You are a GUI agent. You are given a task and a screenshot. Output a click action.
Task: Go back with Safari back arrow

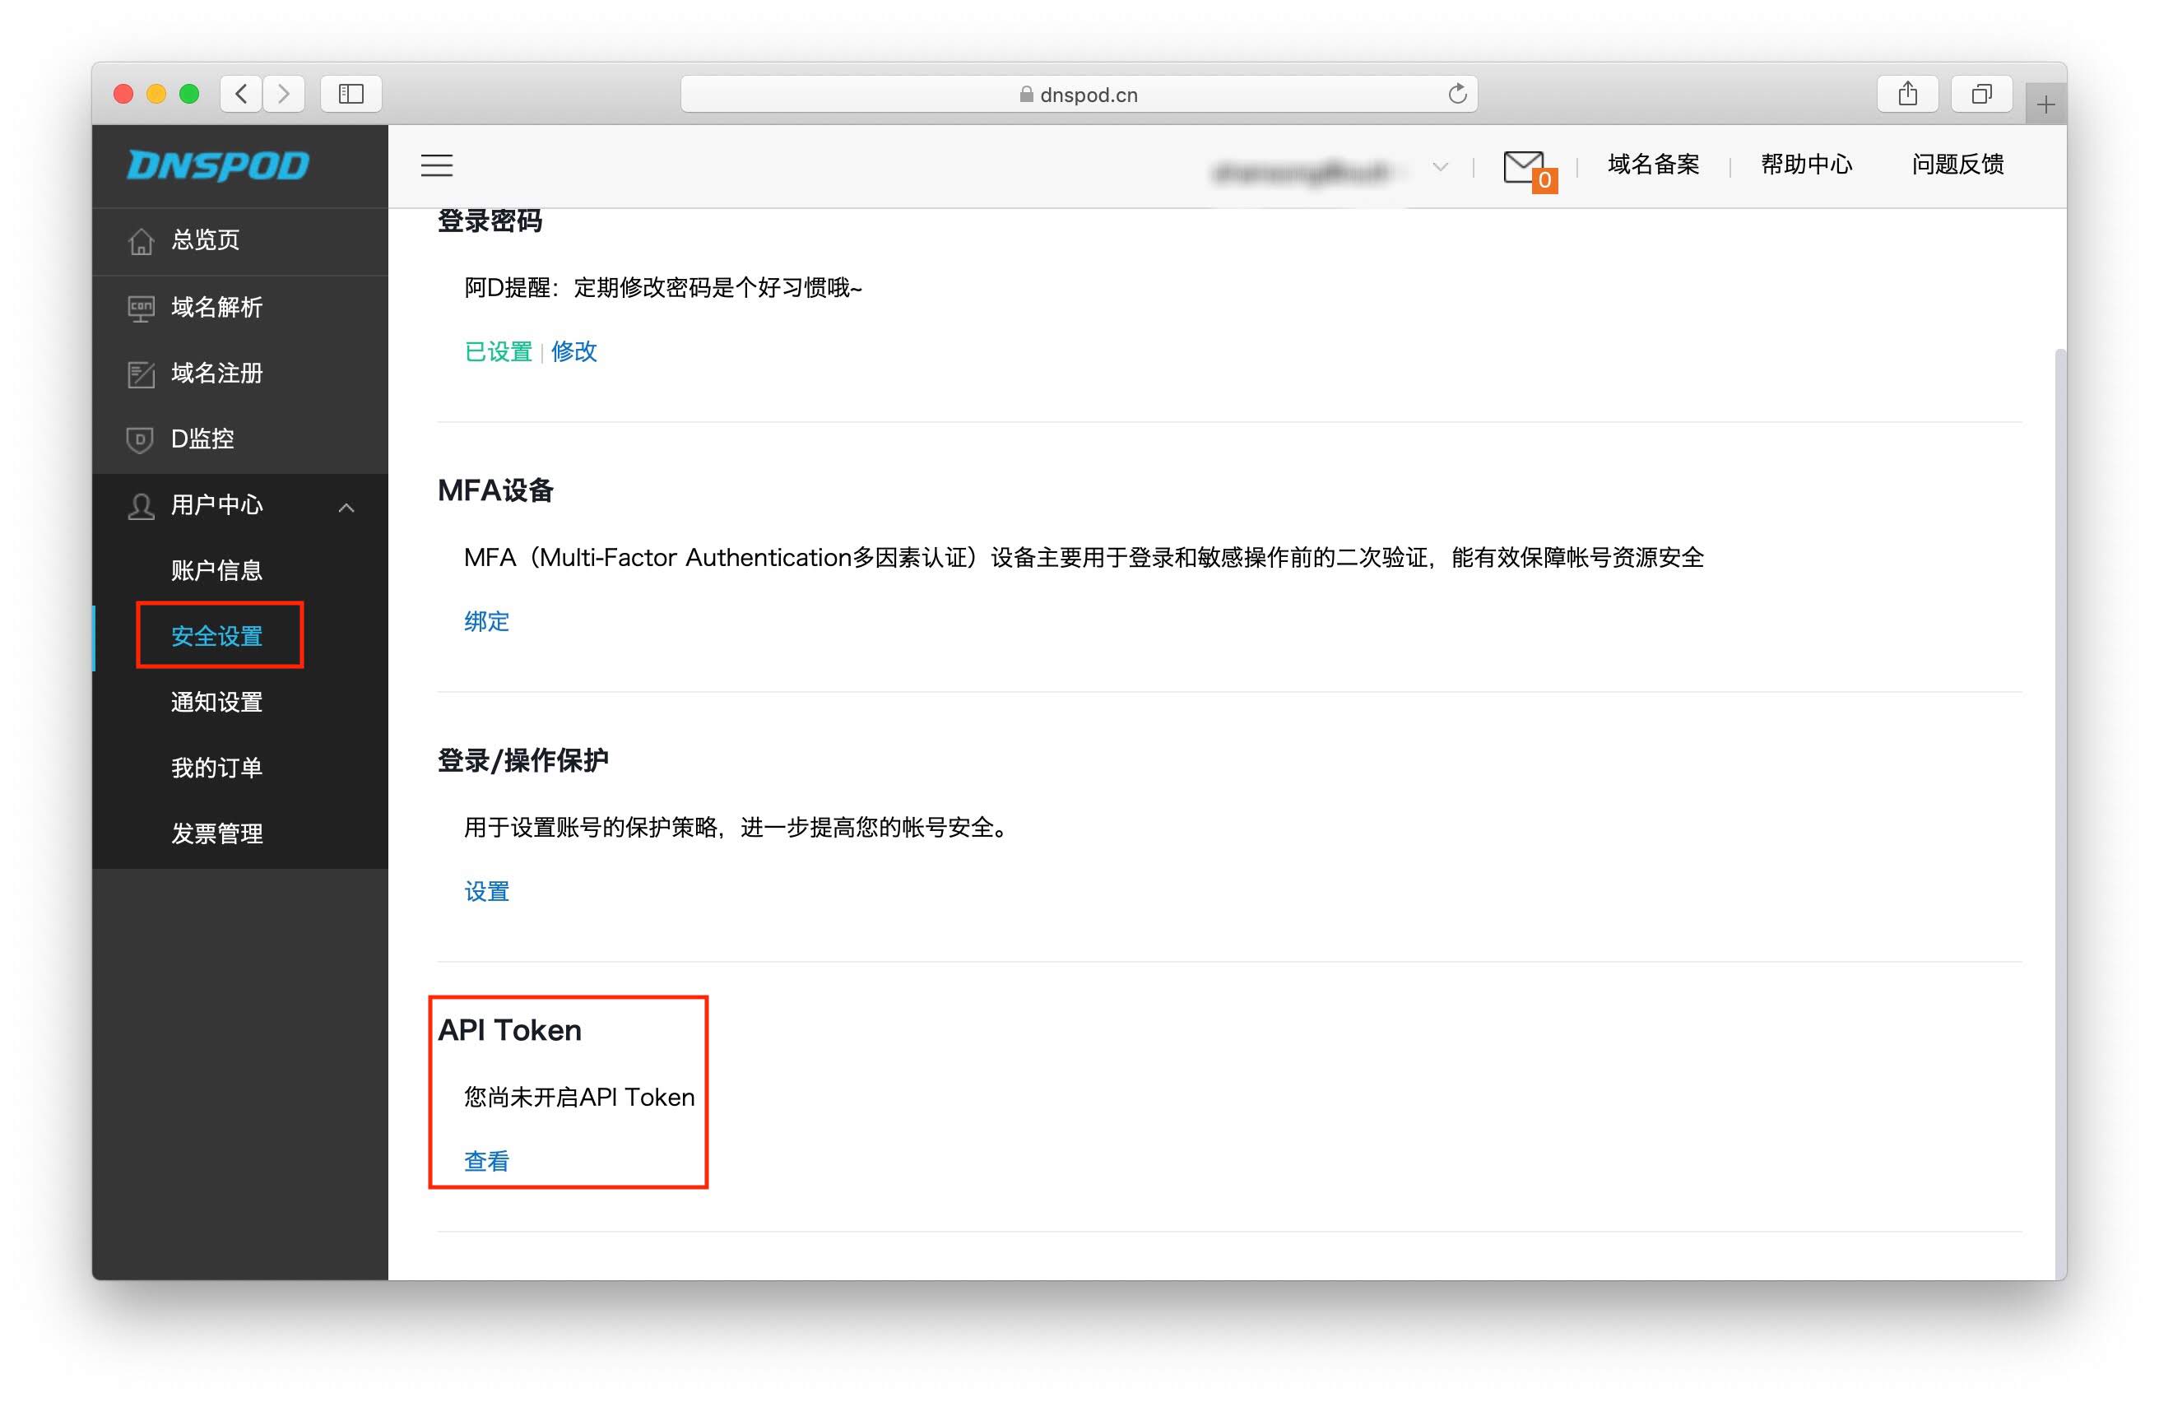241,95
